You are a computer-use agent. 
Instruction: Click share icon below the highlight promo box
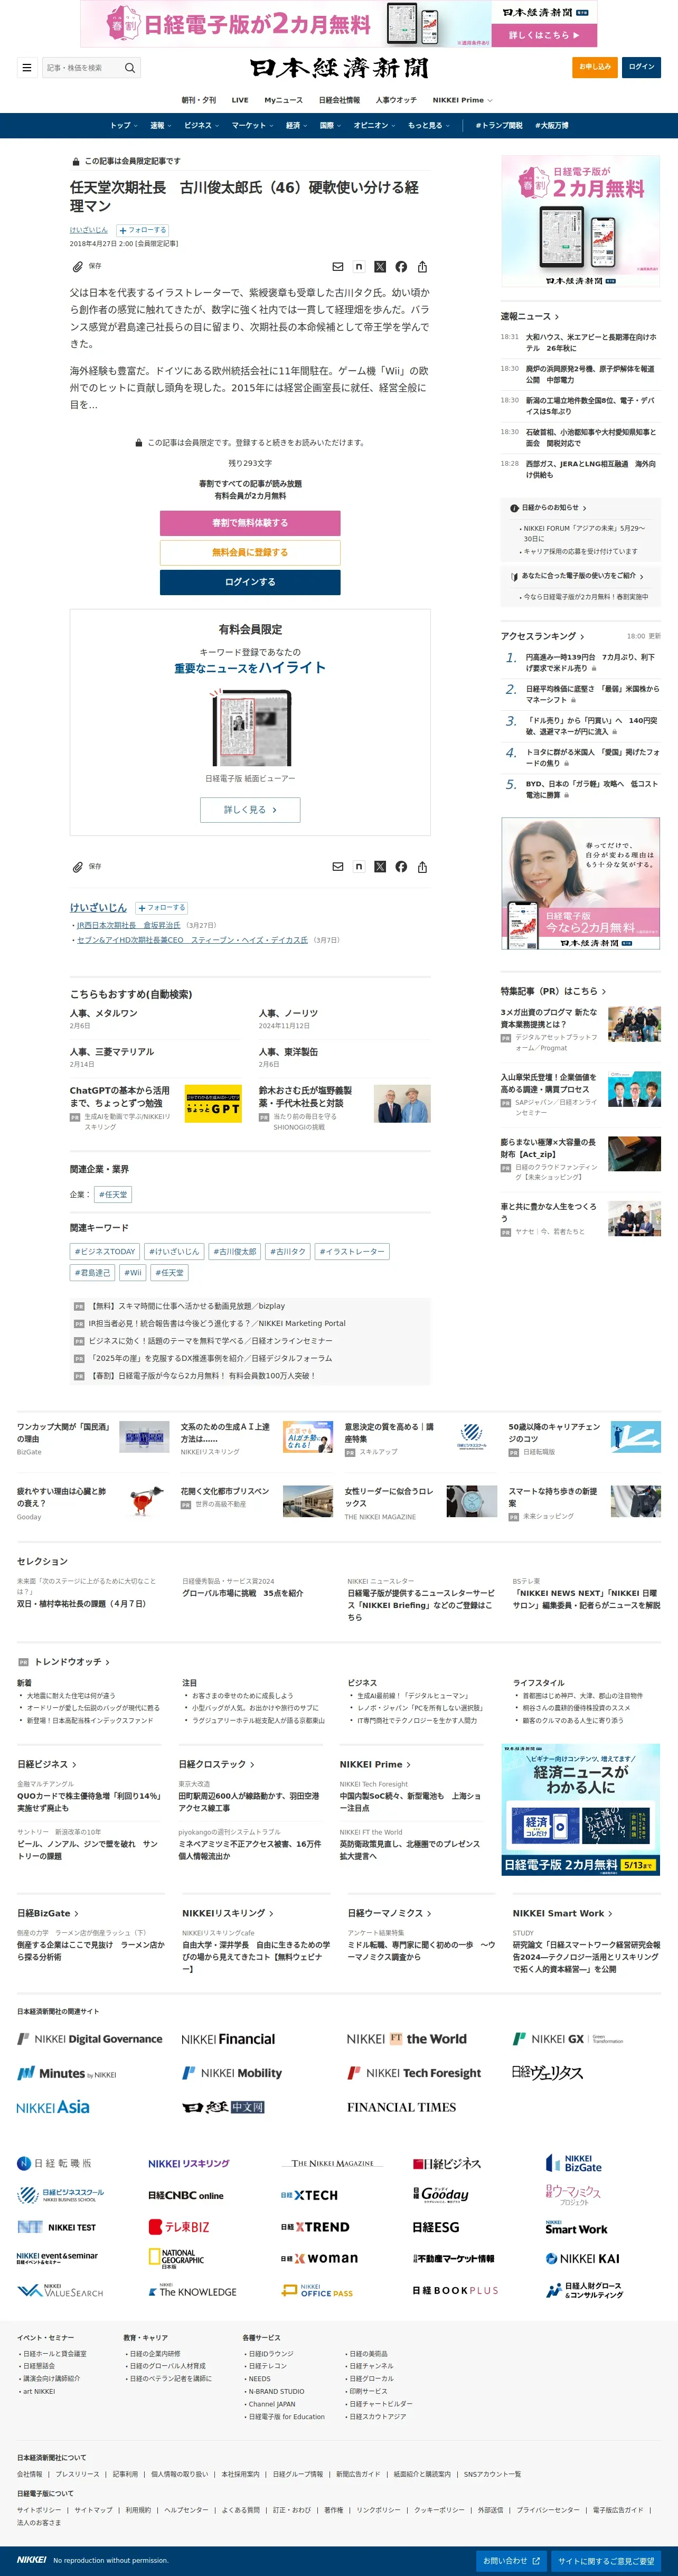(422, 867)
